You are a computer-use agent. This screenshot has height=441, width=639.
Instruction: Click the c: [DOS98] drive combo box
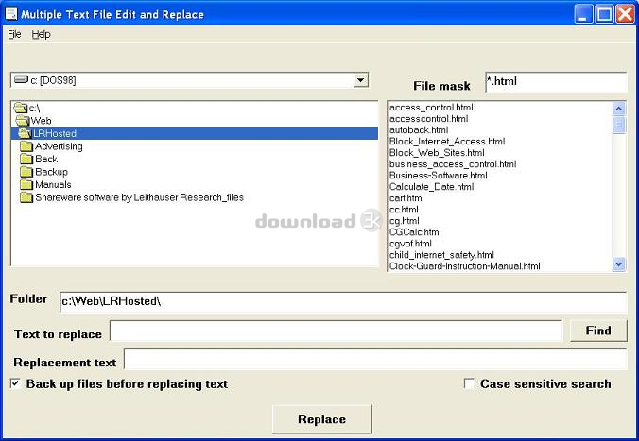point(189,80)
